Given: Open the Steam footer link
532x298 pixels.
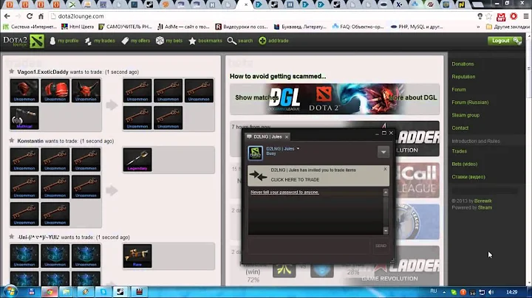Looking at the screenshot, I should pos(485,207).
